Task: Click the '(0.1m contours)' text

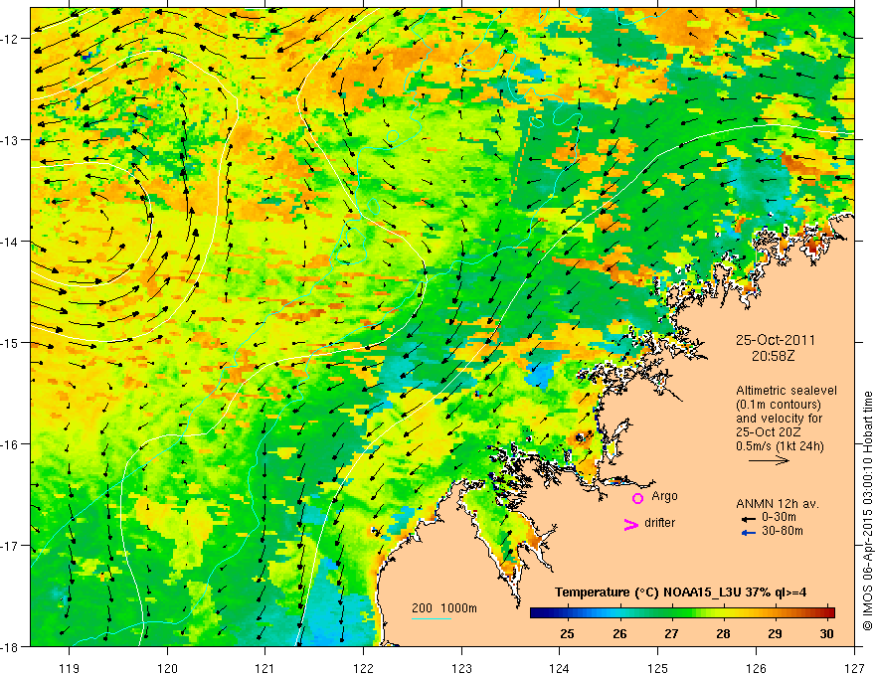Action: coord(779,405)
